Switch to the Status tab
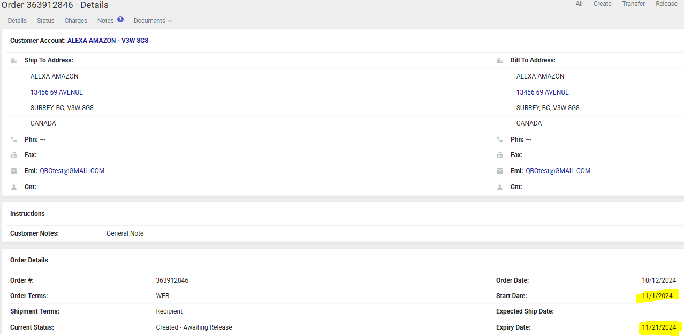The image size is (684, 336). (45, 21)
